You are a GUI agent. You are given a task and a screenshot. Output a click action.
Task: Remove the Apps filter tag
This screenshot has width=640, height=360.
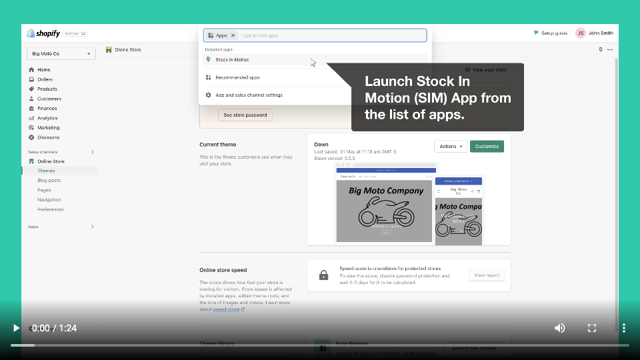pyautogui.click(x=233, y=35)
